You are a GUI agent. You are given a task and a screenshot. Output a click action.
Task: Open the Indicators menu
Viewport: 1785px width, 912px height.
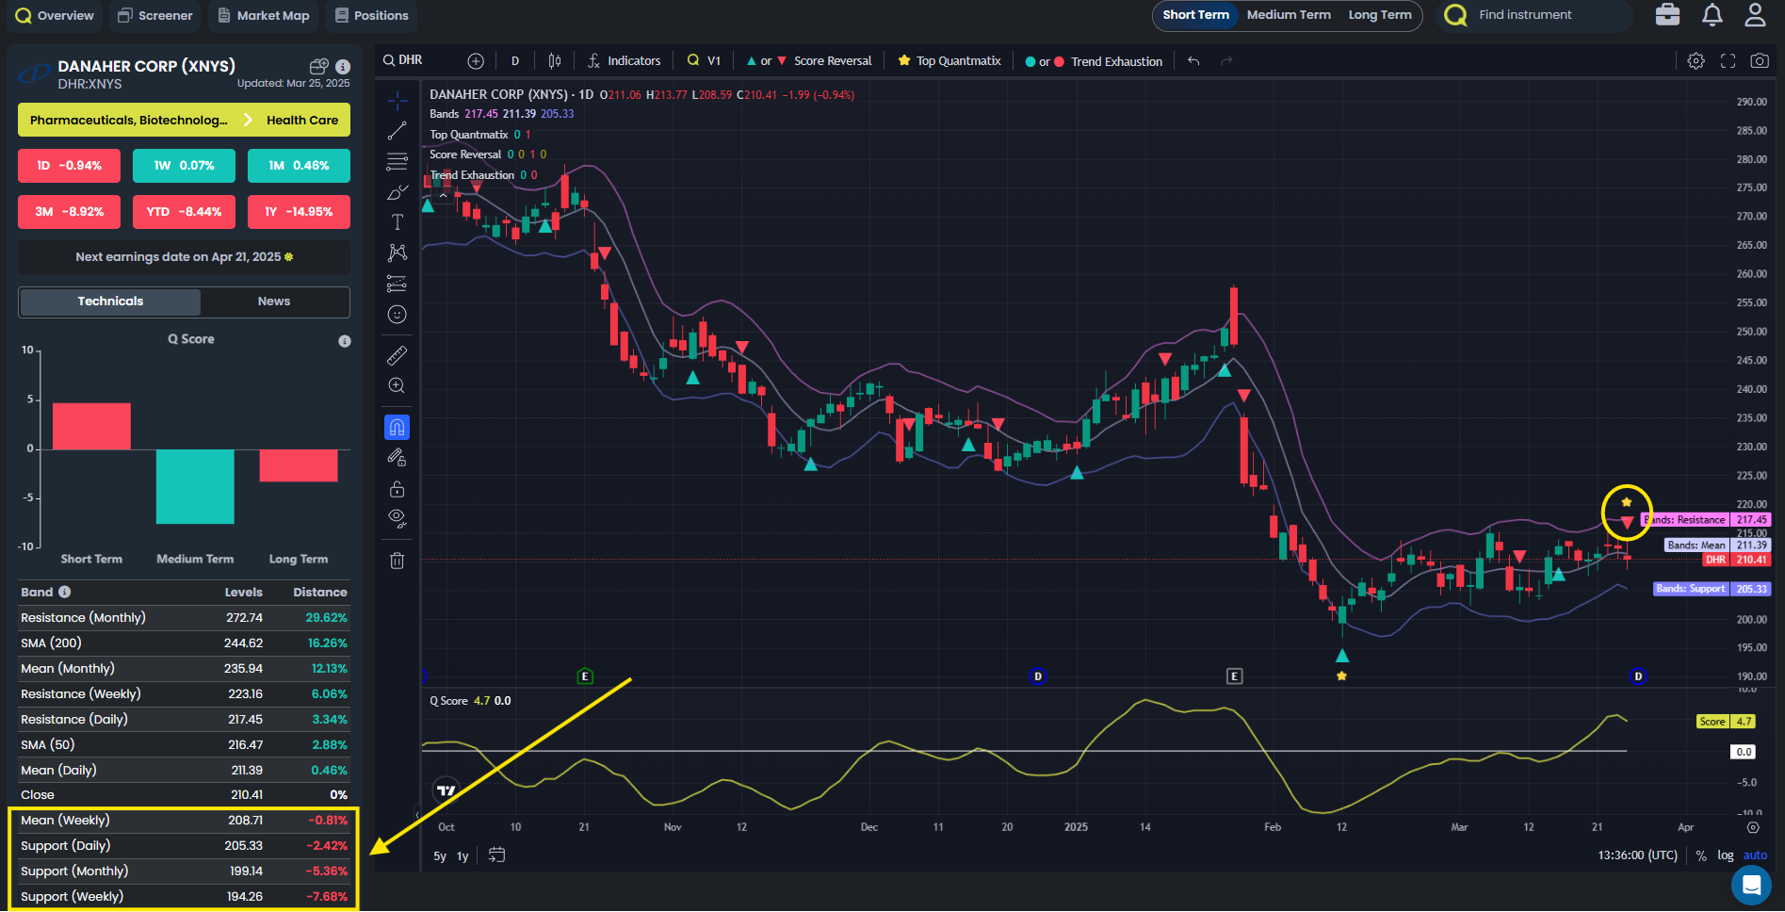coord(625,60)
